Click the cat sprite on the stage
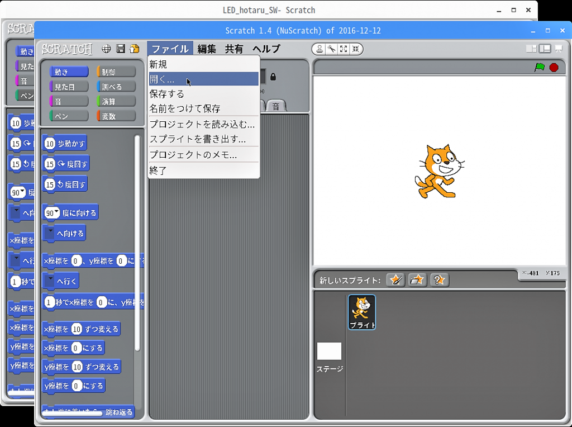 439,171
